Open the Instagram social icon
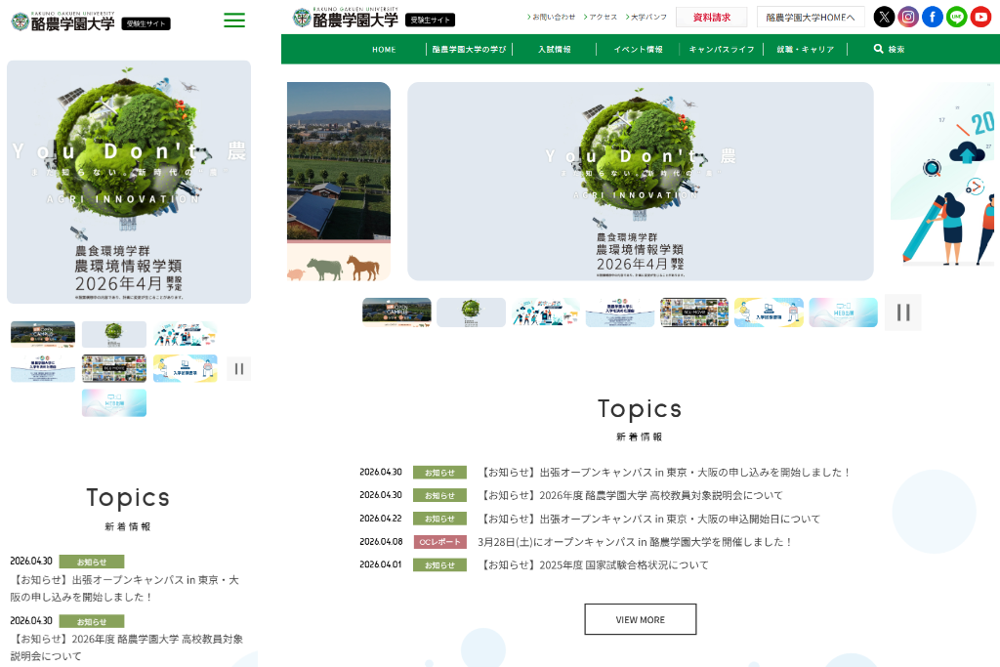The image size is (1000, 667). coord(908,17)
